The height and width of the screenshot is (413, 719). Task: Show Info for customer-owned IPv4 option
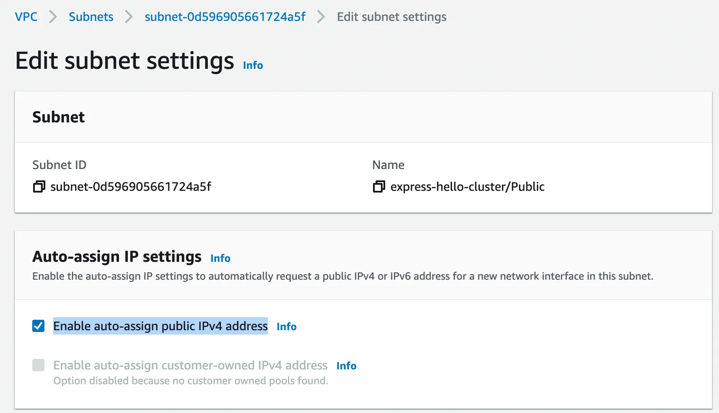click(x=346, y=366)
